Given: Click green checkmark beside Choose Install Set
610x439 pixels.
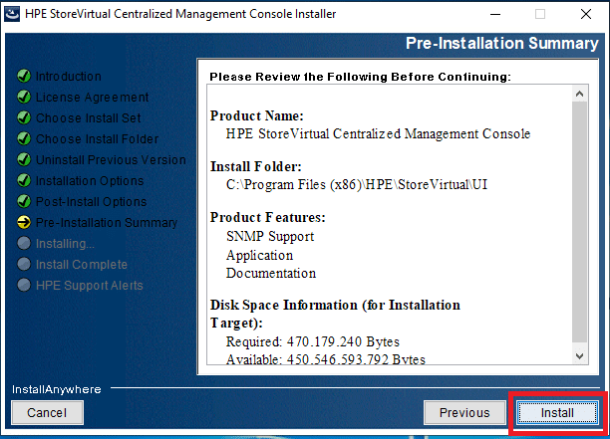Looking at the screenshot, I should tap(24, 117).
